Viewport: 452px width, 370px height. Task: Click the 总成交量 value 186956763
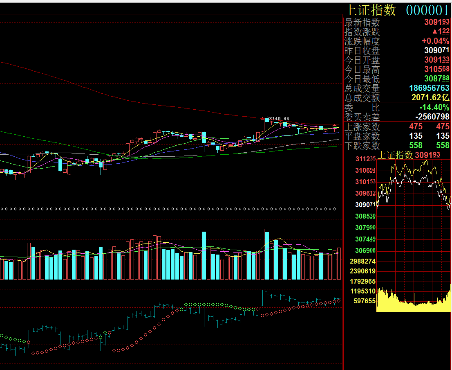pos(429,88)
